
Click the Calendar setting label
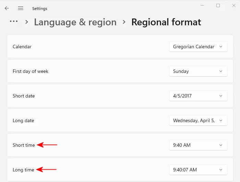tap(22, 47)
